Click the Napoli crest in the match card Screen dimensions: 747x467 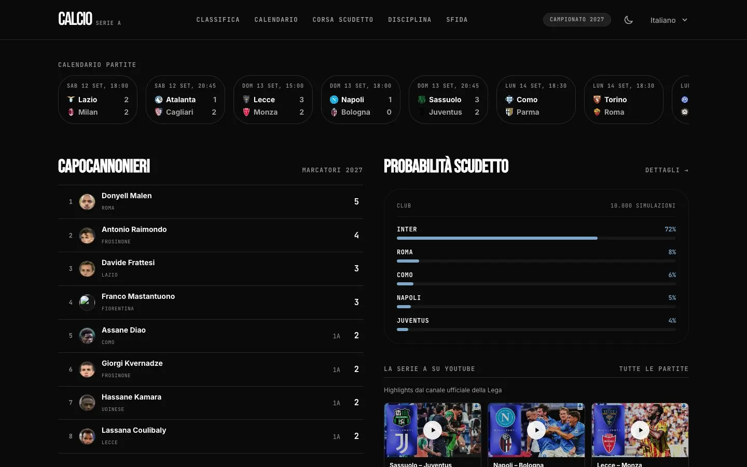tap(334, 100)
